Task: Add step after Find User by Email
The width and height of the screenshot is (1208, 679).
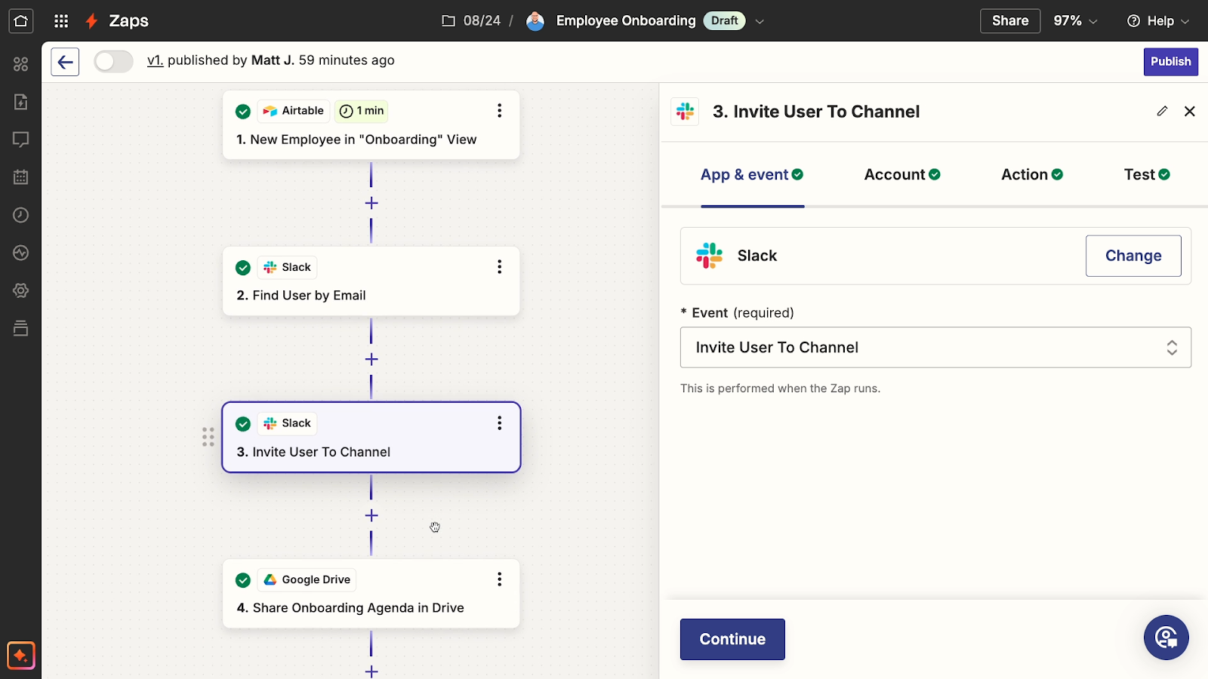Action: pyautogui.click(x=371, y=359)
